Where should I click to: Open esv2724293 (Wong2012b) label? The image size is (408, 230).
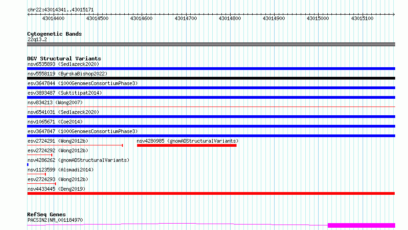point(58,179)
